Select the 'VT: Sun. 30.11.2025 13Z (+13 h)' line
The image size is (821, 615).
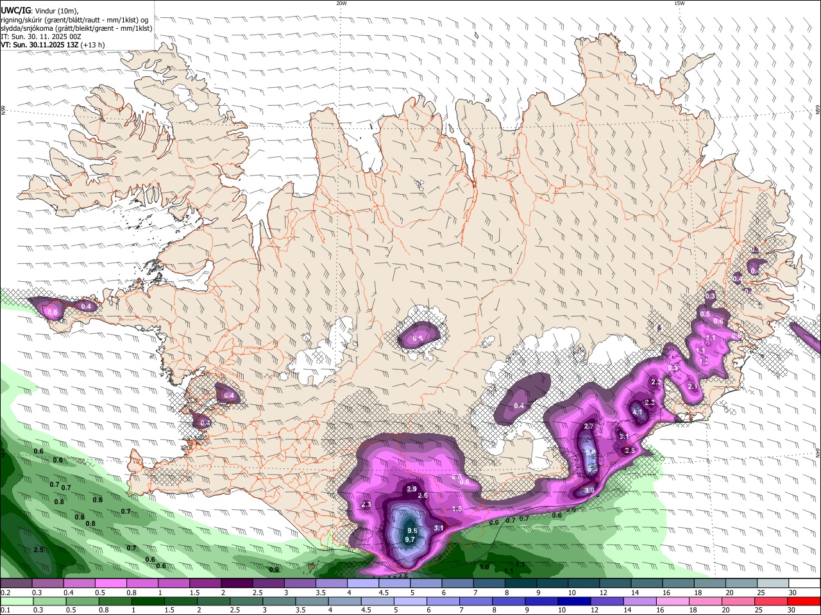pyautogui.click(x=53, y=45)
